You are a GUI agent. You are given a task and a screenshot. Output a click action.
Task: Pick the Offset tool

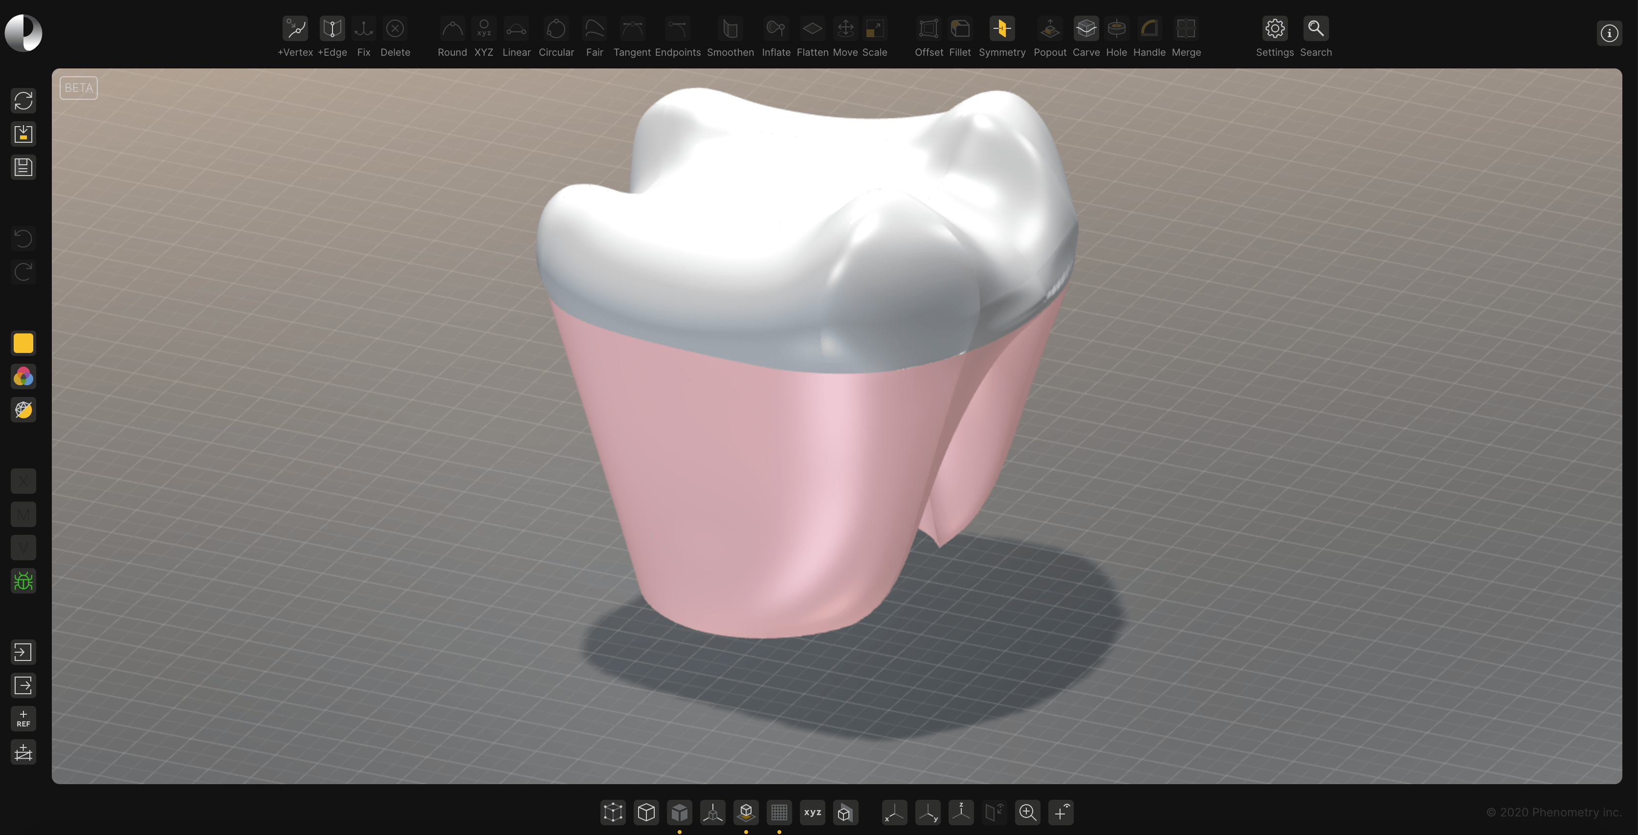pos(929,29)
